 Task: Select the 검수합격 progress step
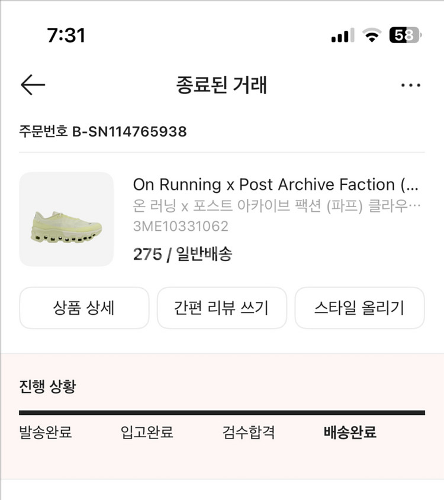[249, 433]
